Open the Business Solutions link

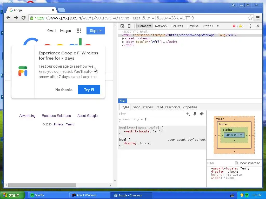coord(56,116)
